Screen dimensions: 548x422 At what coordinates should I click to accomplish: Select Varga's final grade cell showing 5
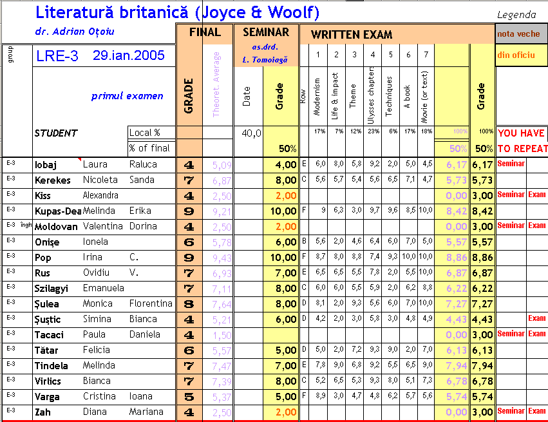click(189, 397)
